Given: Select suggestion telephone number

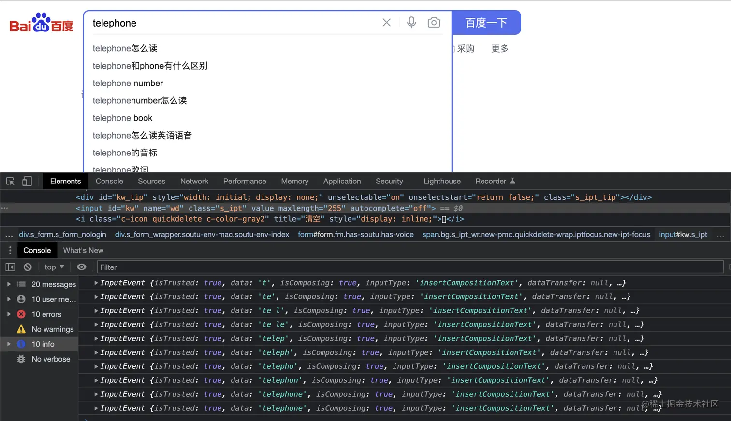Looking at the screenshot, I should (x=128, y=83).
